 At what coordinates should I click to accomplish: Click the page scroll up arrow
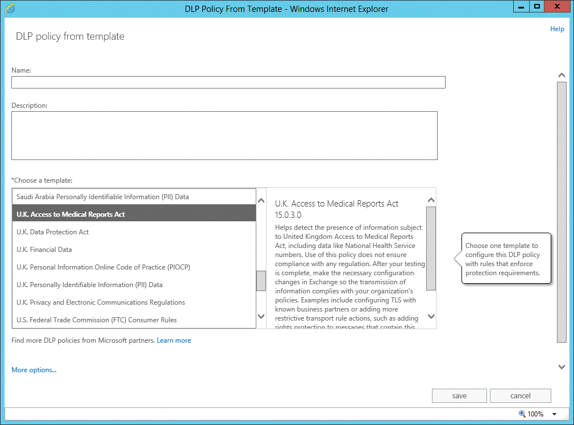coord(561,75)
